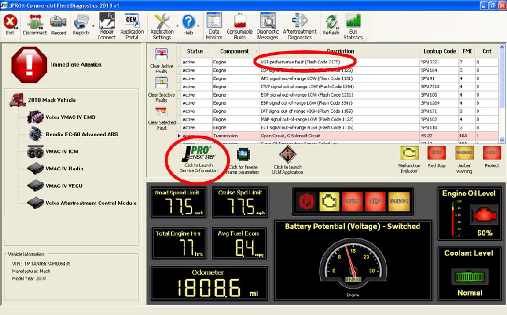Image resolution: width=507 pixels, height=315 pixels.
Task: Select Bendix EC-60 Advanced ABS module
Action: [x=82, y=134]
